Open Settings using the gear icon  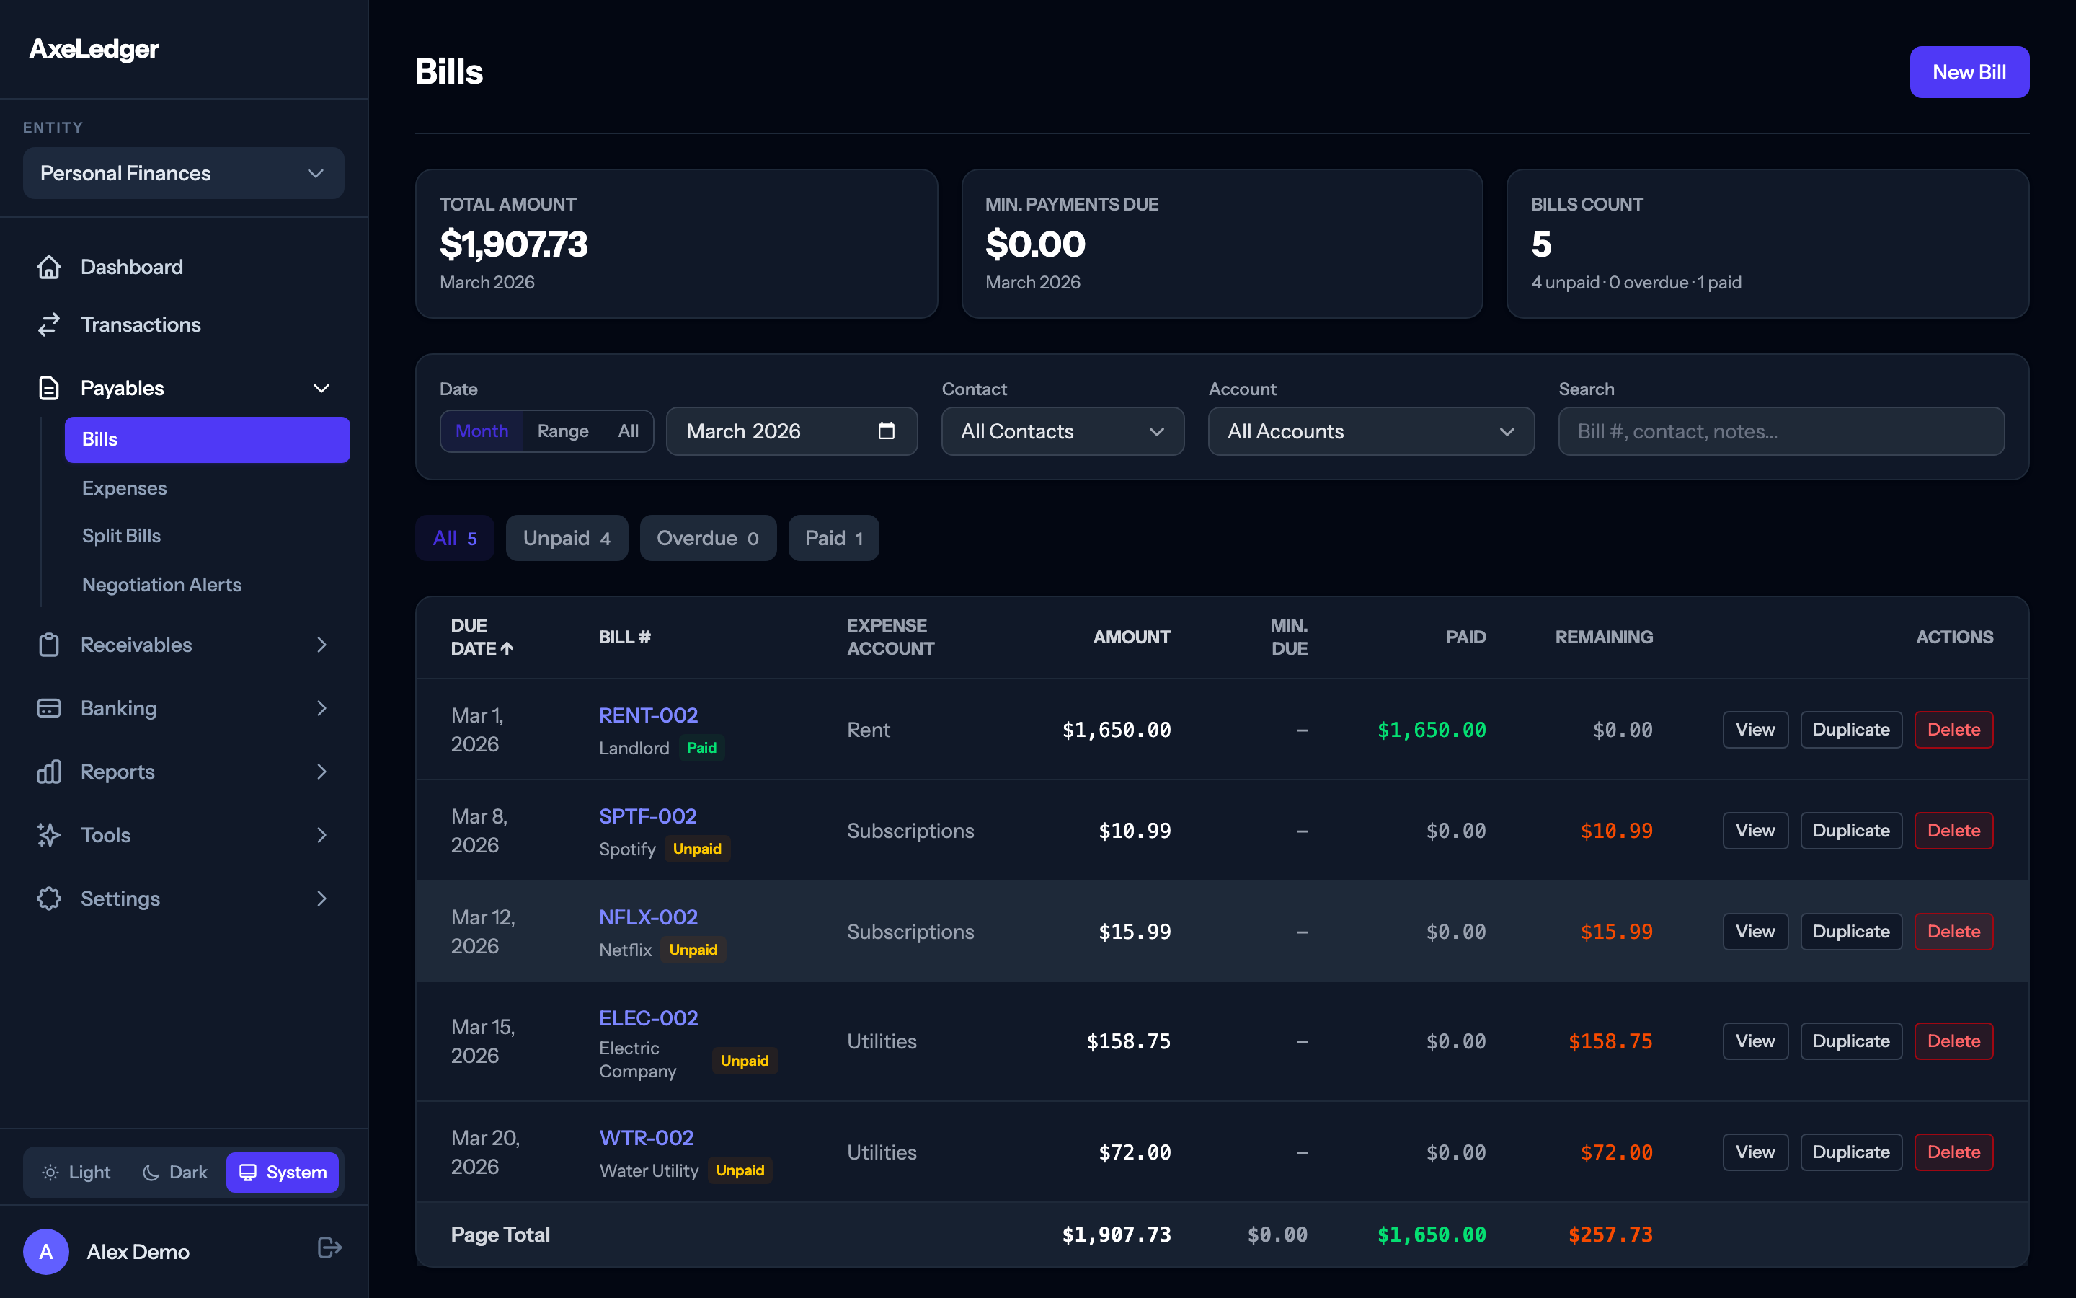click(50, 898)
